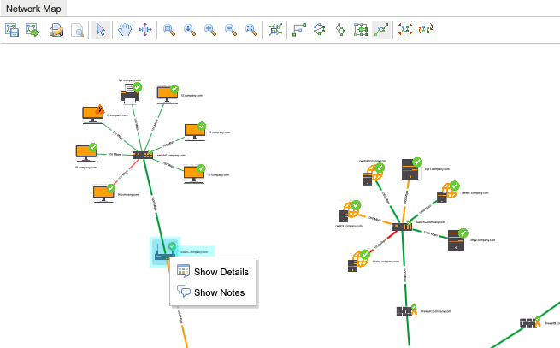Screen dimensions: 560x348
Task: Select the monitor connected by red link
Action: [103, 194]
